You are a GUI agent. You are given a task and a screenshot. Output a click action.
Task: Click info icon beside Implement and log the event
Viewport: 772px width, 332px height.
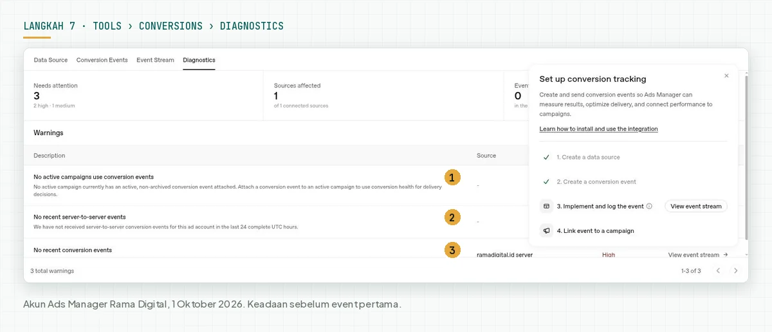point(649,207)
